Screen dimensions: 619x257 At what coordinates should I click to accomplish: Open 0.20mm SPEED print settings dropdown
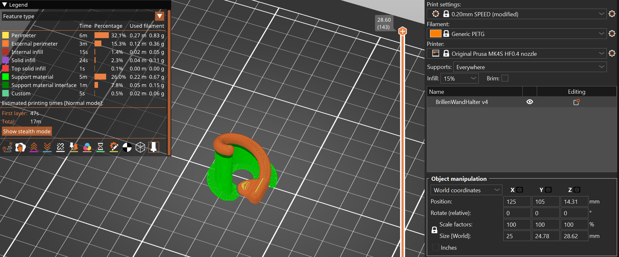(517, 14)
